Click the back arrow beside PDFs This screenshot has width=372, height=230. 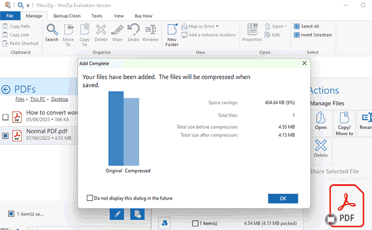pyautogui.click(x=6, y=90)
